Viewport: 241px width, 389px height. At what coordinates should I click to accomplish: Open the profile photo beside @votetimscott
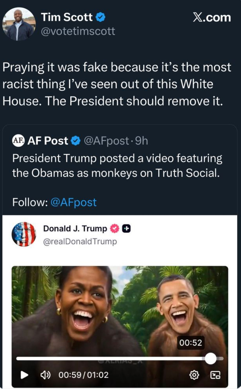pos(19,24)
